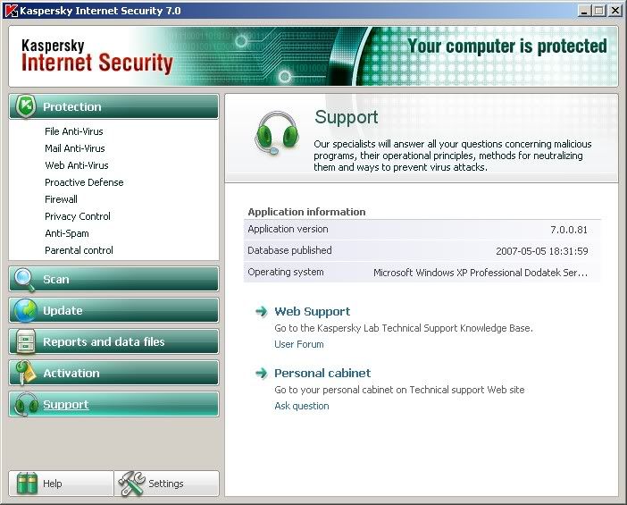627x505 pixels.
Task: Click the Scan magnifying glass icon
Action: (25, 279)
